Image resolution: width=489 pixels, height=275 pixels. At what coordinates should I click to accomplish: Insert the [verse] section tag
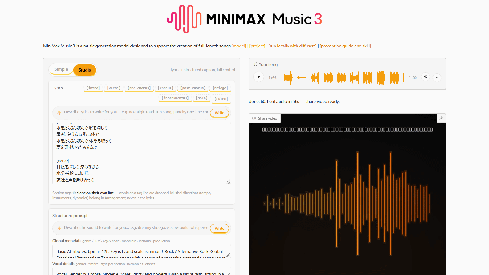coord(114,88)
